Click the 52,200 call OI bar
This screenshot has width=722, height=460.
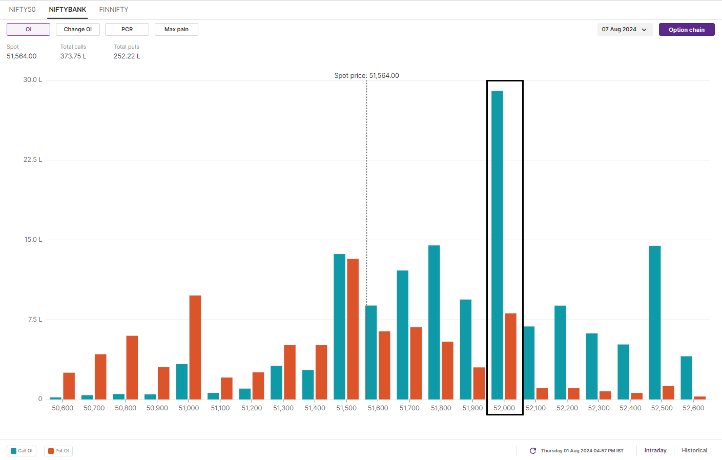[x=560, y=352]
